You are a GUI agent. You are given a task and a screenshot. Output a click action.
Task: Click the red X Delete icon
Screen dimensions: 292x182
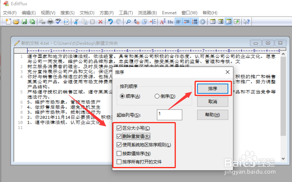point(100,22)
